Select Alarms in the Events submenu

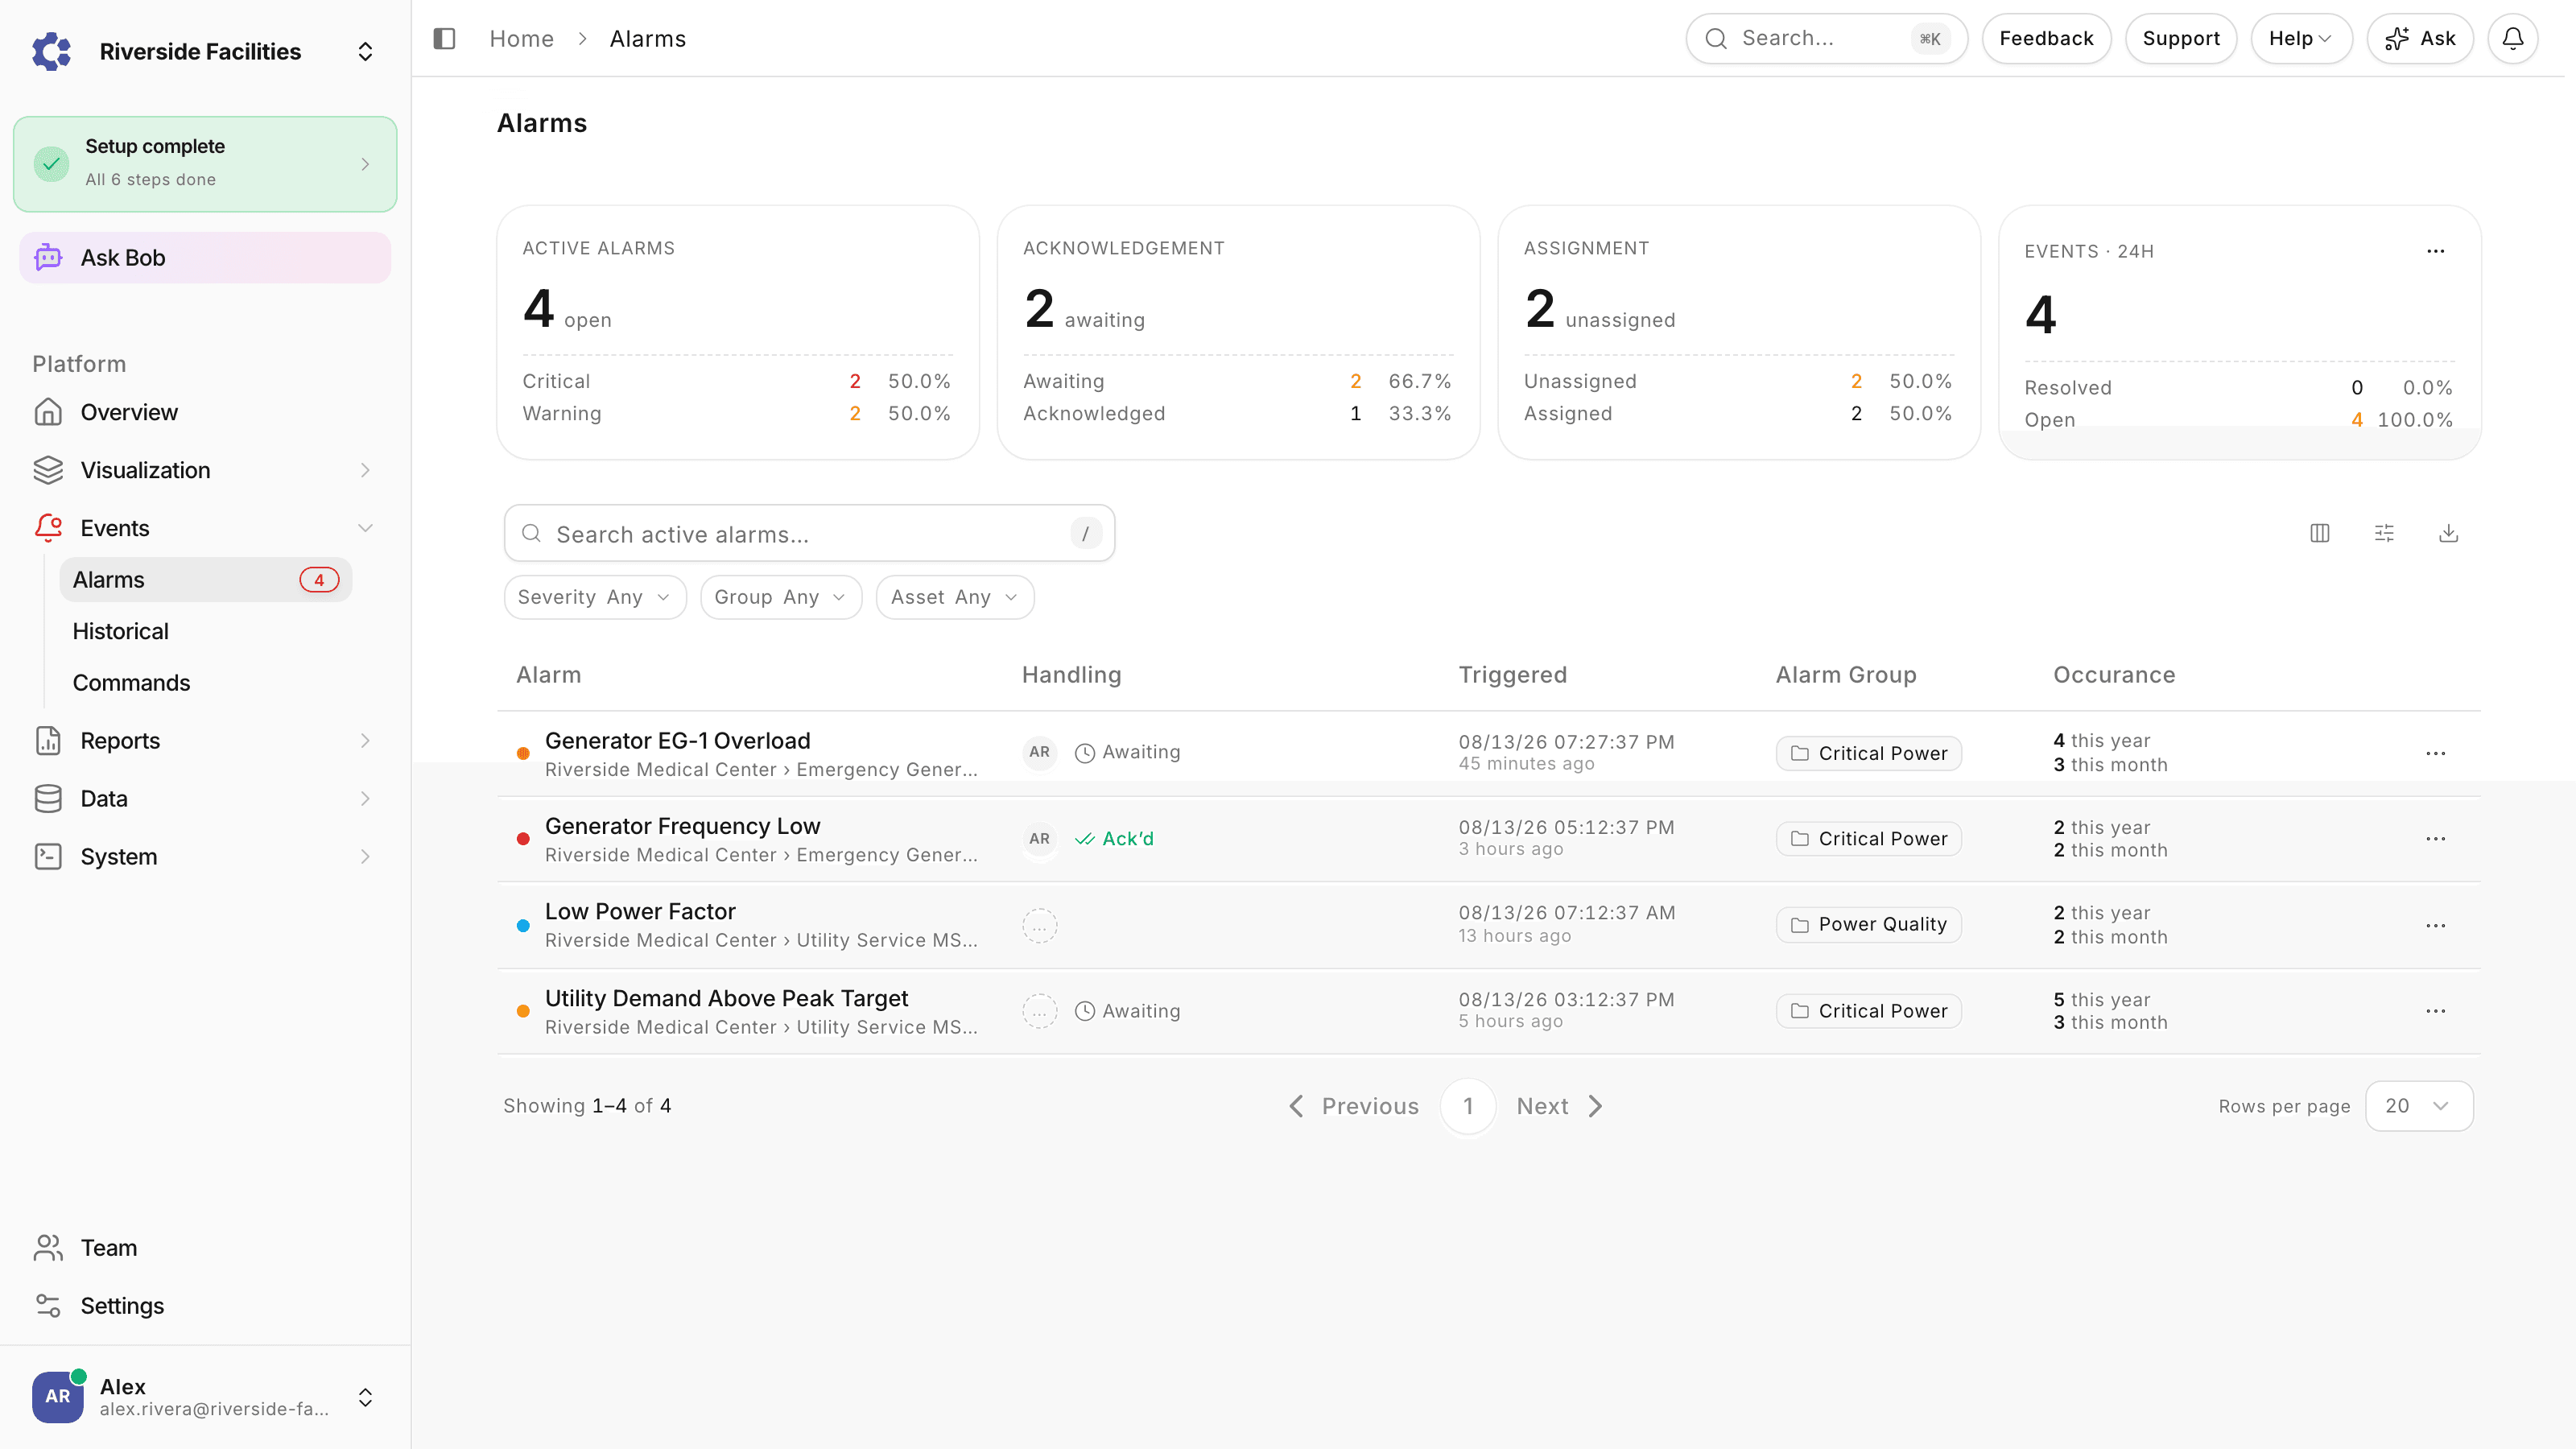pyautogui.click(x=205, y=579)
